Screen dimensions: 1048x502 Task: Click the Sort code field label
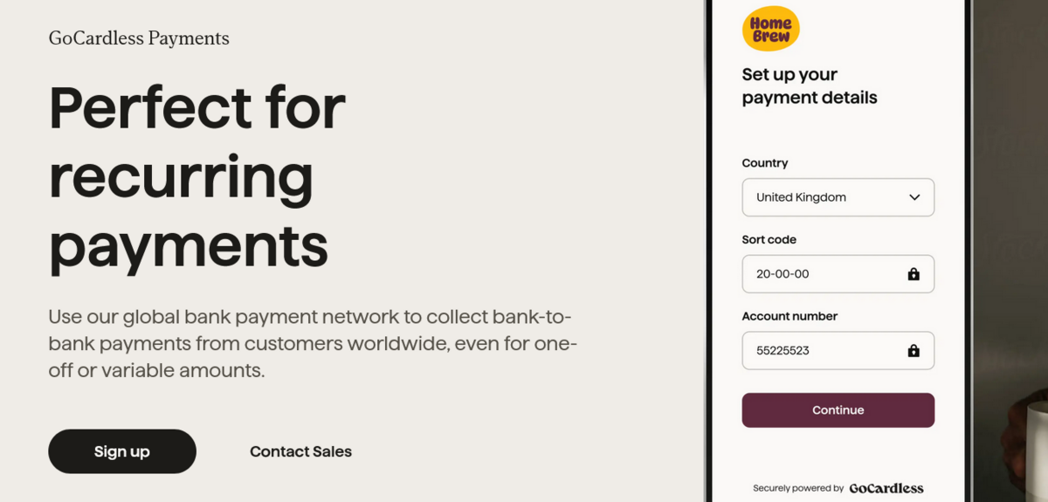coord(769,239)
